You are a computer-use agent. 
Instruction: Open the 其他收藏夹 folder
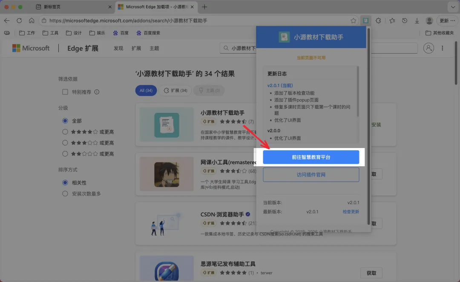click(x=440, y=33)
